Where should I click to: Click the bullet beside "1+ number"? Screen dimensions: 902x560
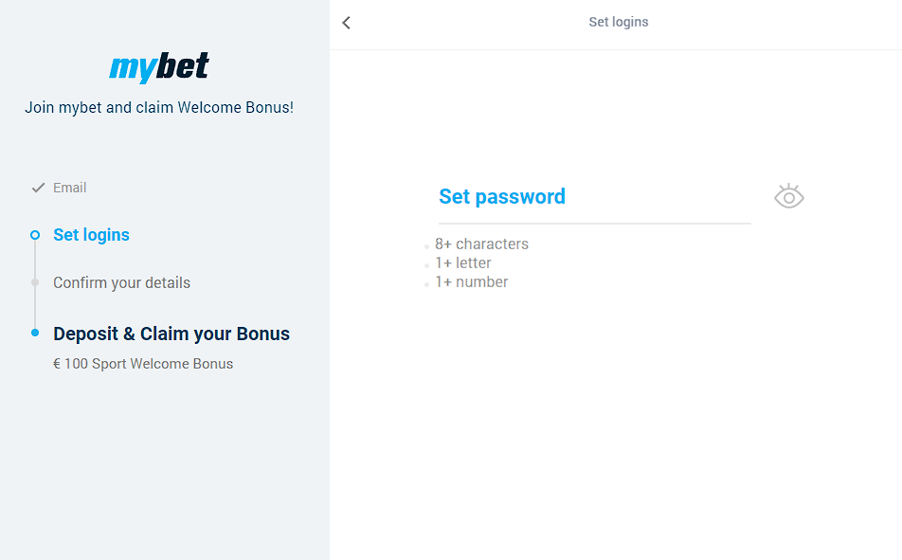coord(426,284)
